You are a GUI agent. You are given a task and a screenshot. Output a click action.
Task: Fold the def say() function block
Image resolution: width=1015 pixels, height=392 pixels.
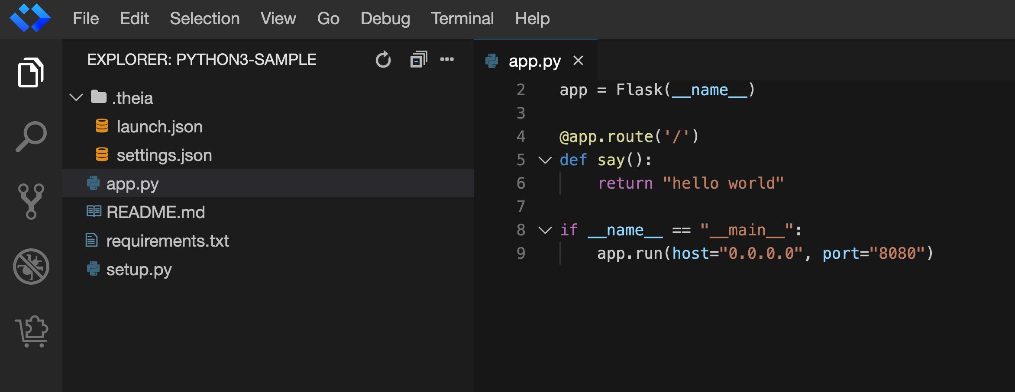(545, 160)
